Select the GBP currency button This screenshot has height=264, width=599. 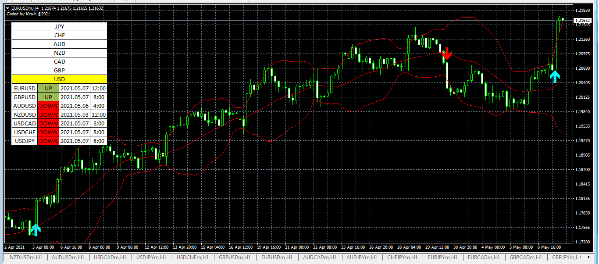tap(59, 71)
